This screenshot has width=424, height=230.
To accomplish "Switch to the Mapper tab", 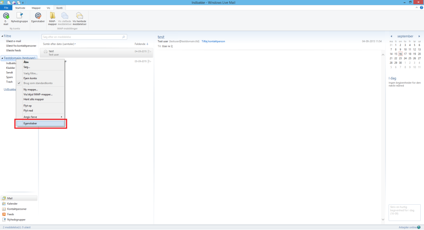I will 36,8.
